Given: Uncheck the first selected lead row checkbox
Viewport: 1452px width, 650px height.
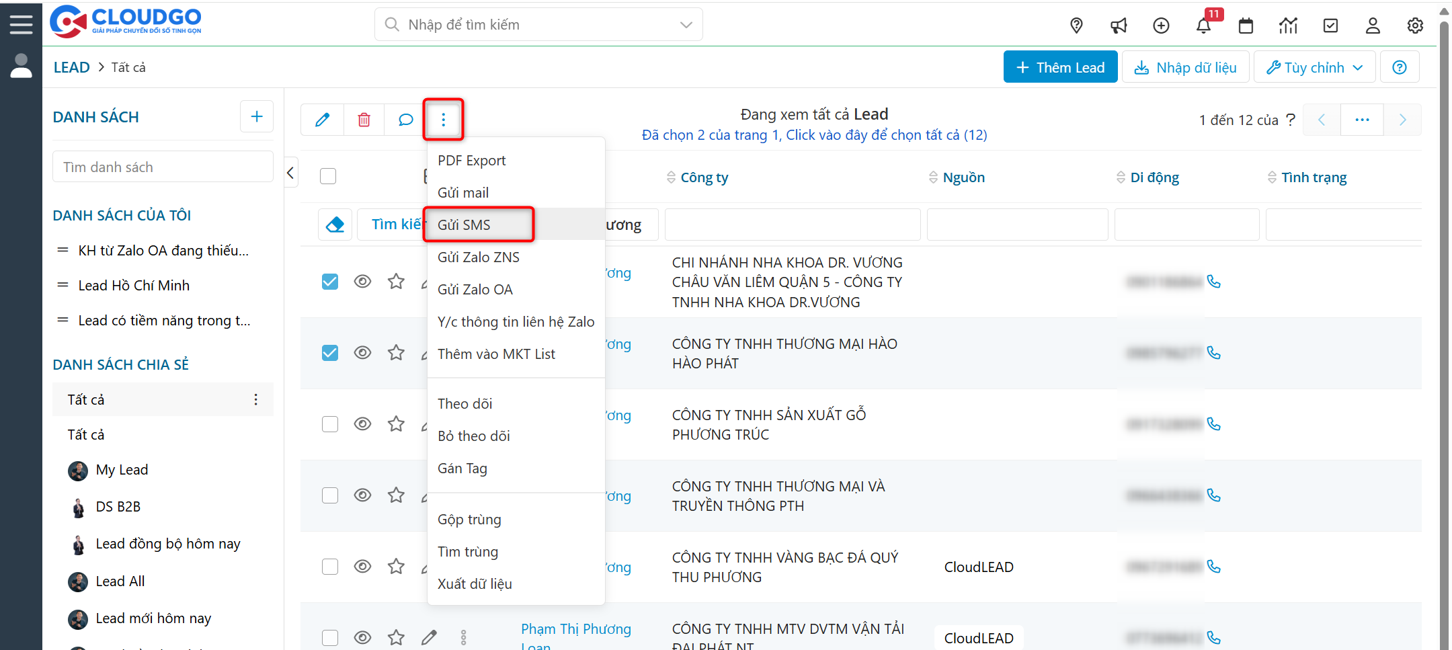Looking at the screenshot, I should (x=329, y=282).
